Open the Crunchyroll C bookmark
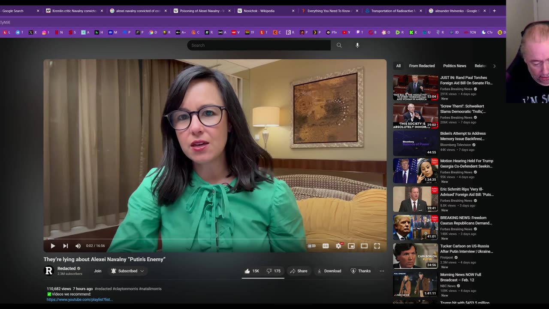The width and height of the screenshot is (549, 309). [196, 32]
